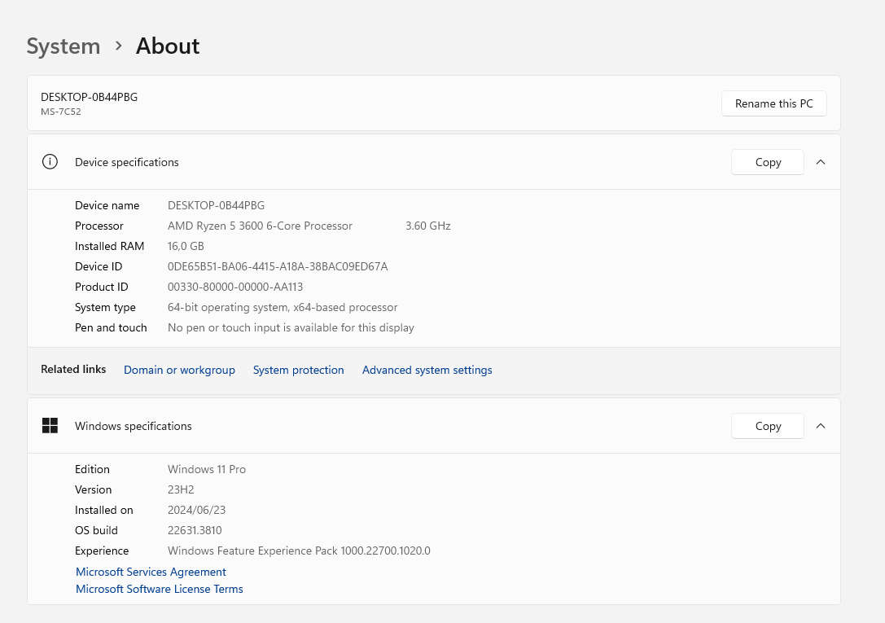The width and height of the screenshot is (885, 623).
Task: Click the AMD Ryzen 5 processor text
Action: click(x=260, y=226)
